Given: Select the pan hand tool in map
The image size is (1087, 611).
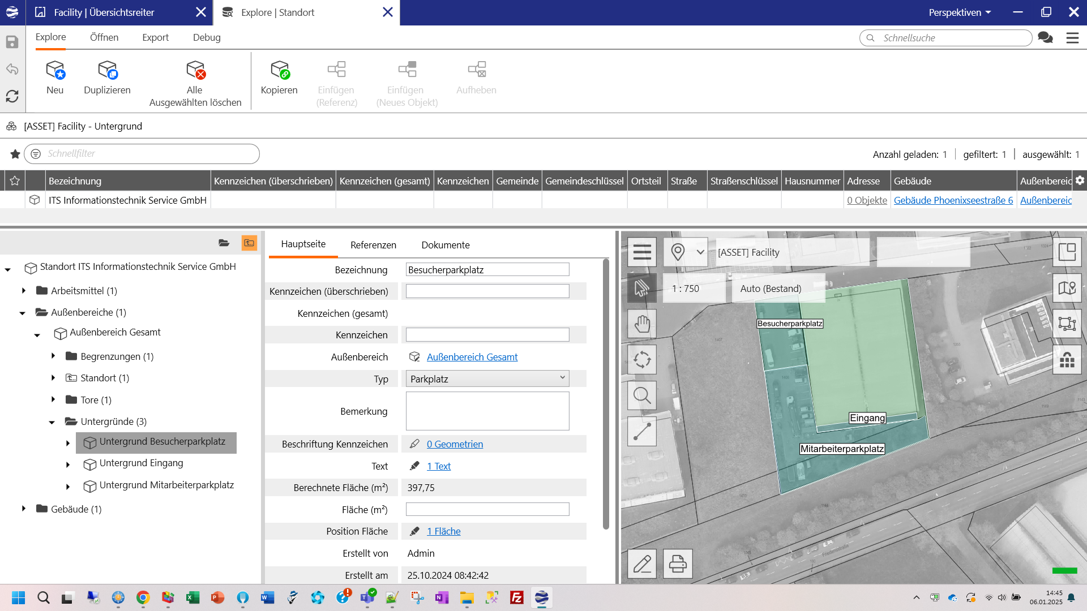Looking at the screenshot, I should click(641, 324).
